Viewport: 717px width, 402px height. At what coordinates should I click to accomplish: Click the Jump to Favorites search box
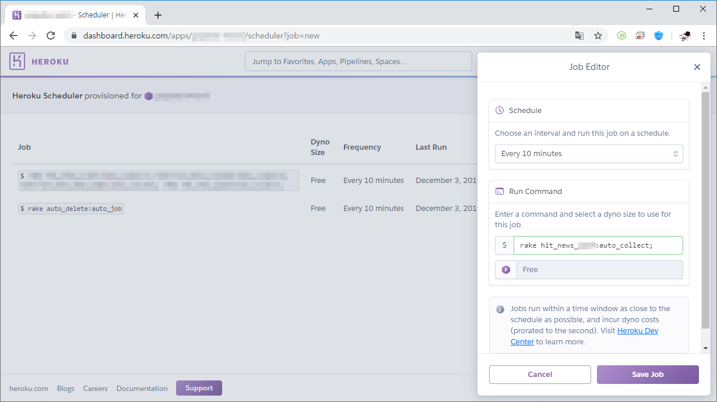click(358, 61)
